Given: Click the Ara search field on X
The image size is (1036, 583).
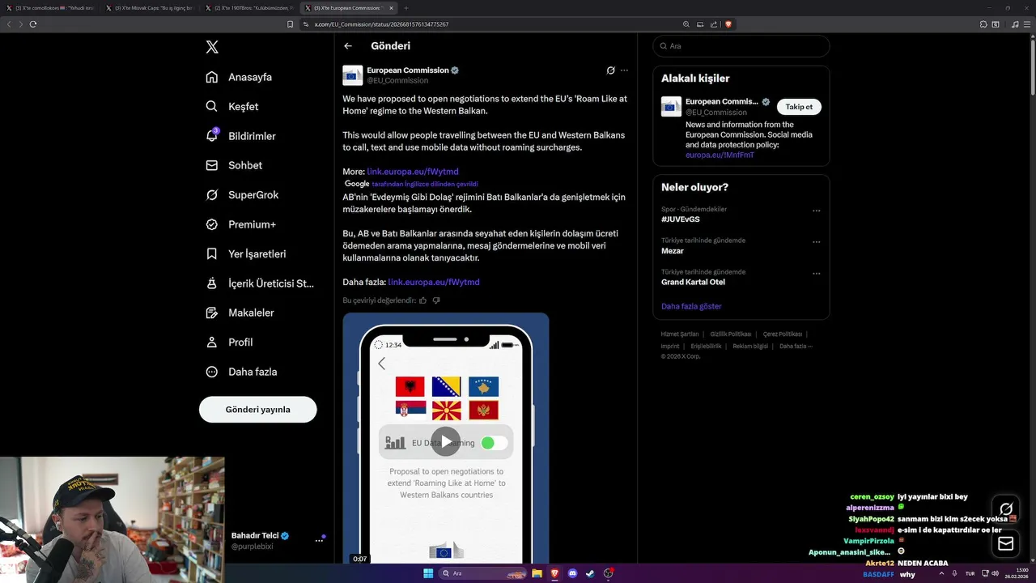Looking at the screenshot, I should pos(741,46).
